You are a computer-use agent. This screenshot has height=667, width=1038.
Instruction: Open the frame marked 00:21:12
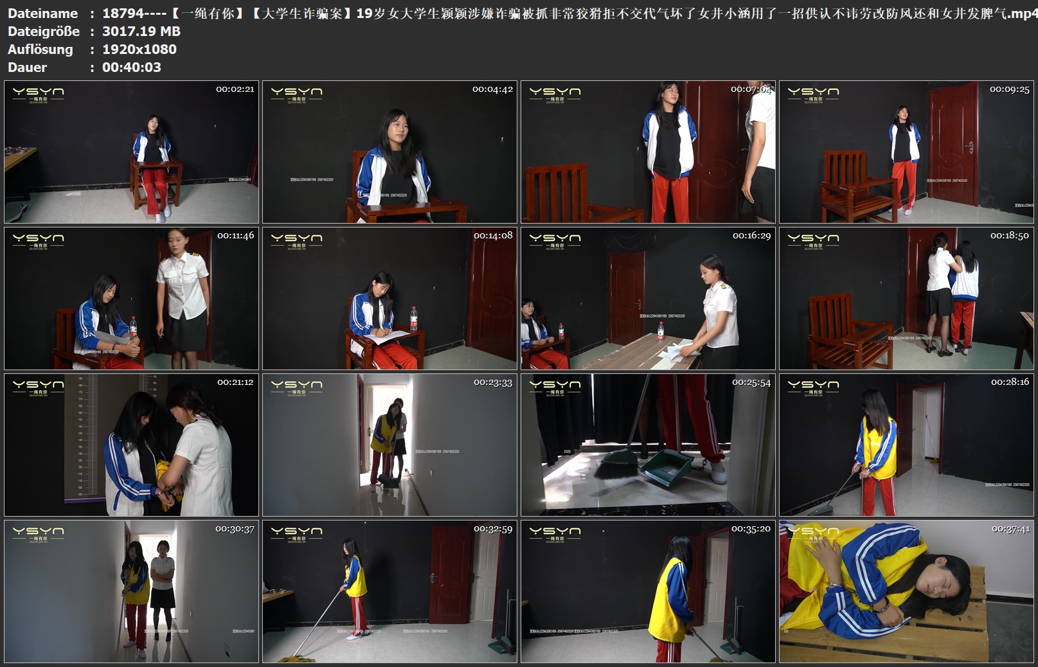[x=131, y=445]
